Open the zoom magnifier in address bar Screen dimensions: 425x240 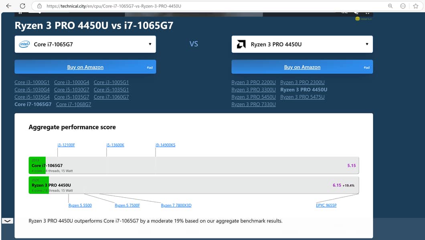pos(390,6)
